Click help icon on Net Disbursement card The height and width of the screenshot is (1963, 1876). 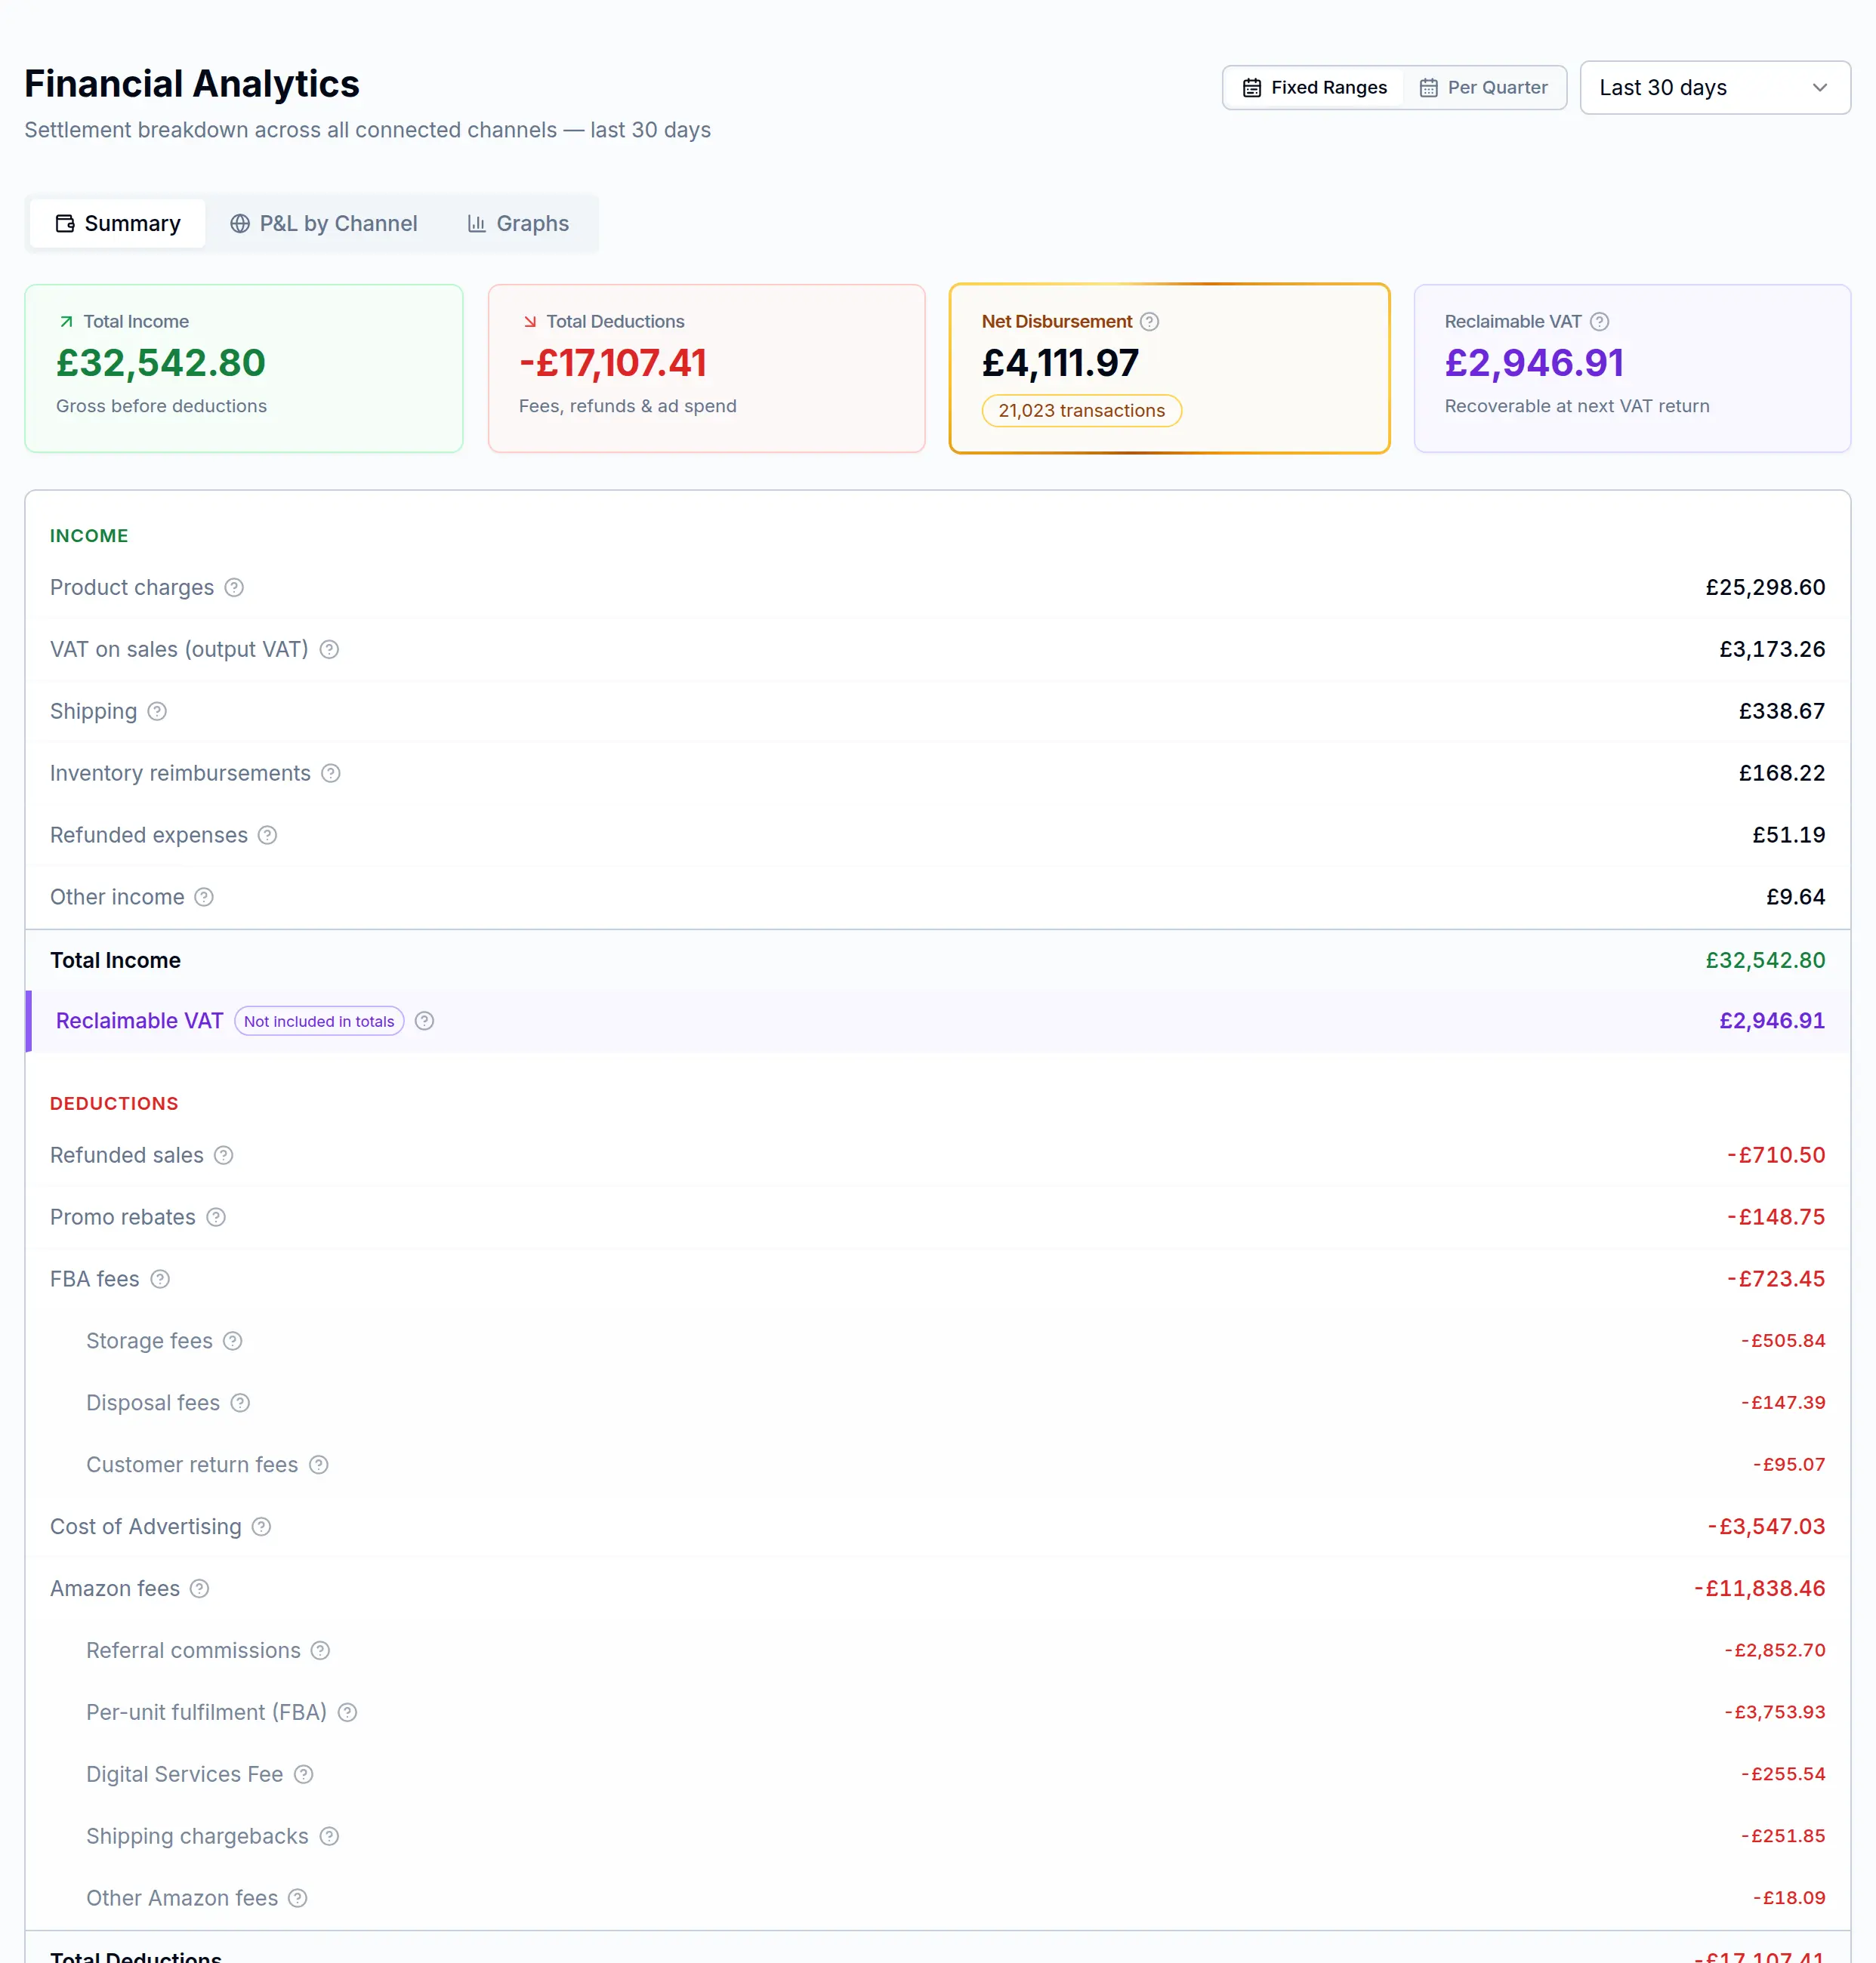pos(1150,322)
